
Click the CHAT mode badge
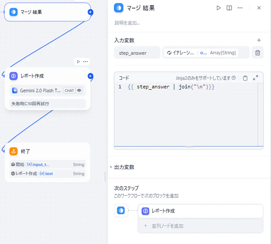(x=69, y=91)
